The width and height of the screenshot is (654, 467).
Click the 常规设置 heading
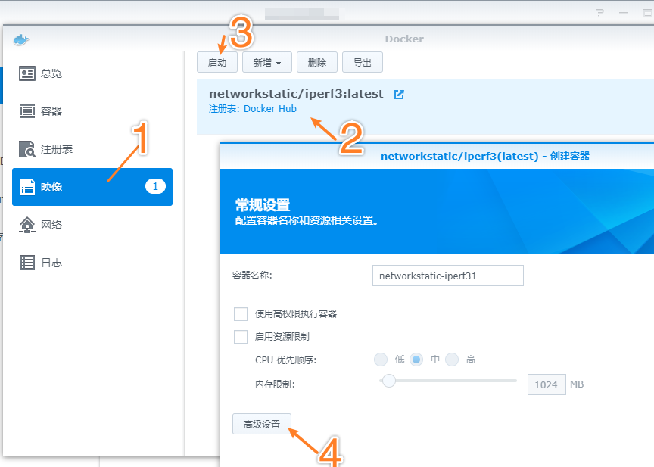[263, 205]
